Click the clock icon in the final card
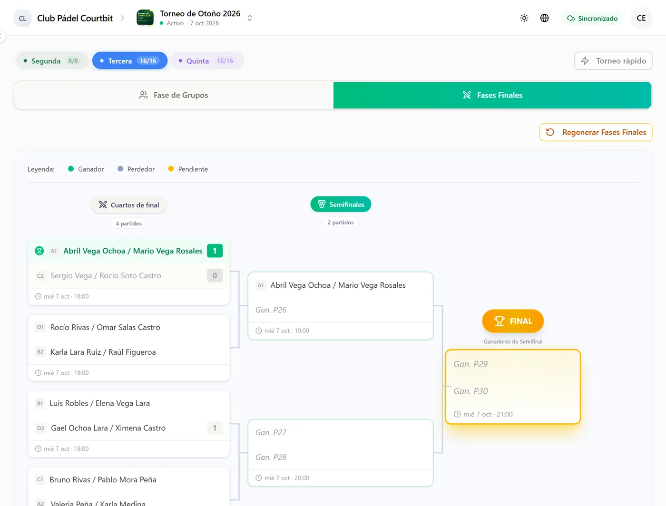The width and height of the screenshot is (666, 506). (x=457, y=414)
